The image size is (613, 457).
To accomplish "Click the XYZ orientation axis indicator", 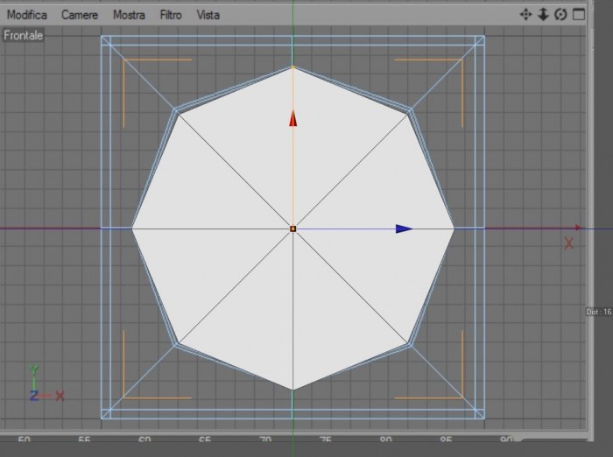I will pyautogui.click(x=46, y=383).
